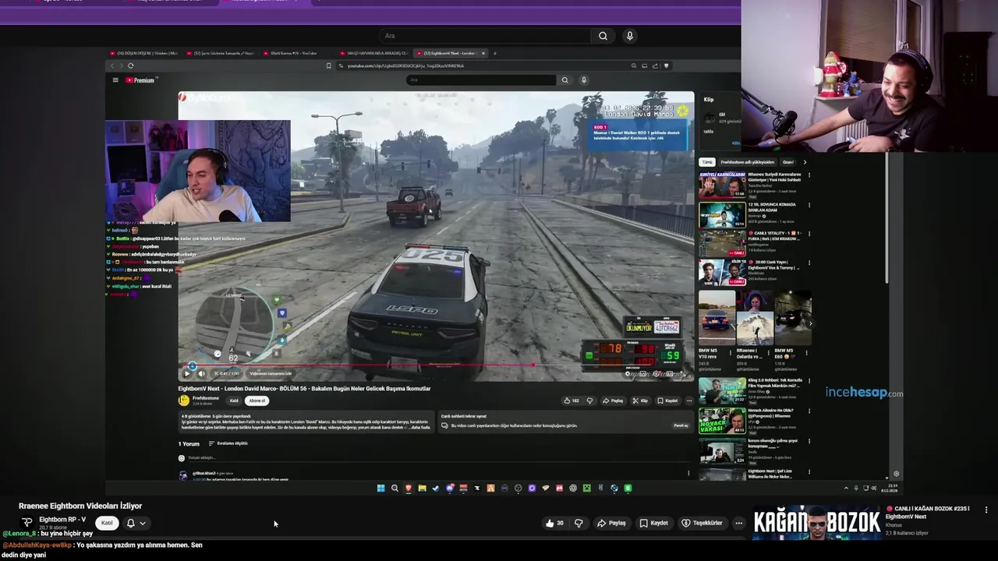Open 'Sıralama ölçütü' sort dropdown

[228, 443]
